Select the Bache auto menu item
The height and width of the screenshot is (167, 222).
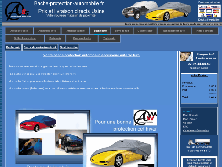100,31
